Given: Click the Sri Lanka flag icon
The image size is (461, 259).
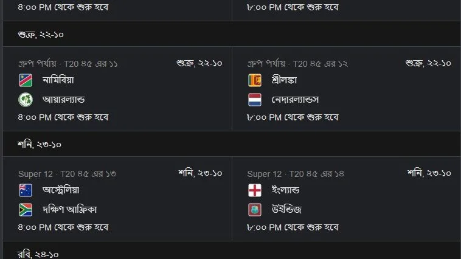Looking at the screenshot, I should 255,80.
